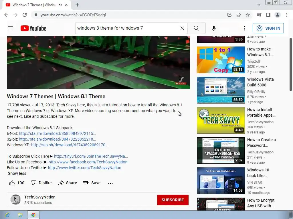
Task: Click the YouTube logo
Action: click(33, 28)
